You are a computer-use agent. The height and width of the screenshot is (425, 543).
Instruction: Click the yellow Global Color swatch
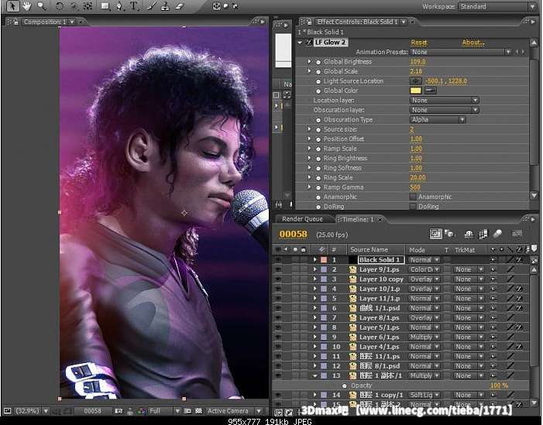point(415,91)
